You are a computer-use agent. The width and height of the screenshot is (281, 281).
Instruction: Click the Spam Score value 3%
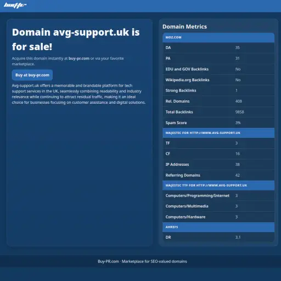click(x=238, y=123)
